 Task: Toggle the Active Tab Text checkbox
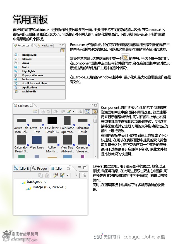pos(43,125)
